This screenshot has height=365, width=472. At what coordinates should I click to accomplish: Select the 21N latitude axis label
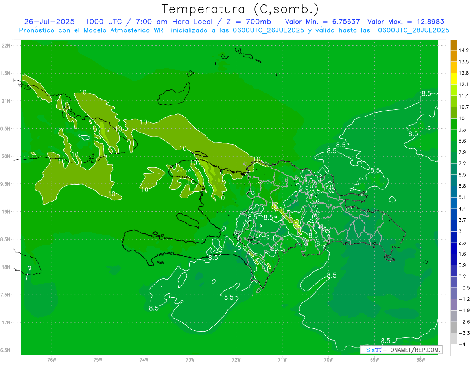tap(6, 101)
